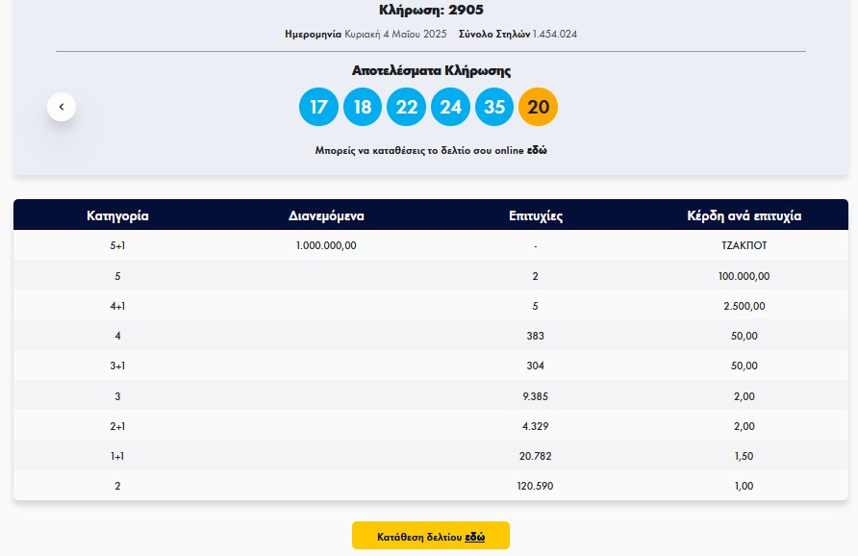Select the blue ball number 35
Image resolution: width=858 pixels, height=556 pixels.
coord(494,107)
